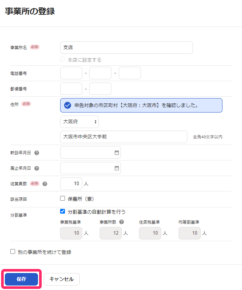
Task: Click the 必須 badge next to 事業所名
Action: 35,47
